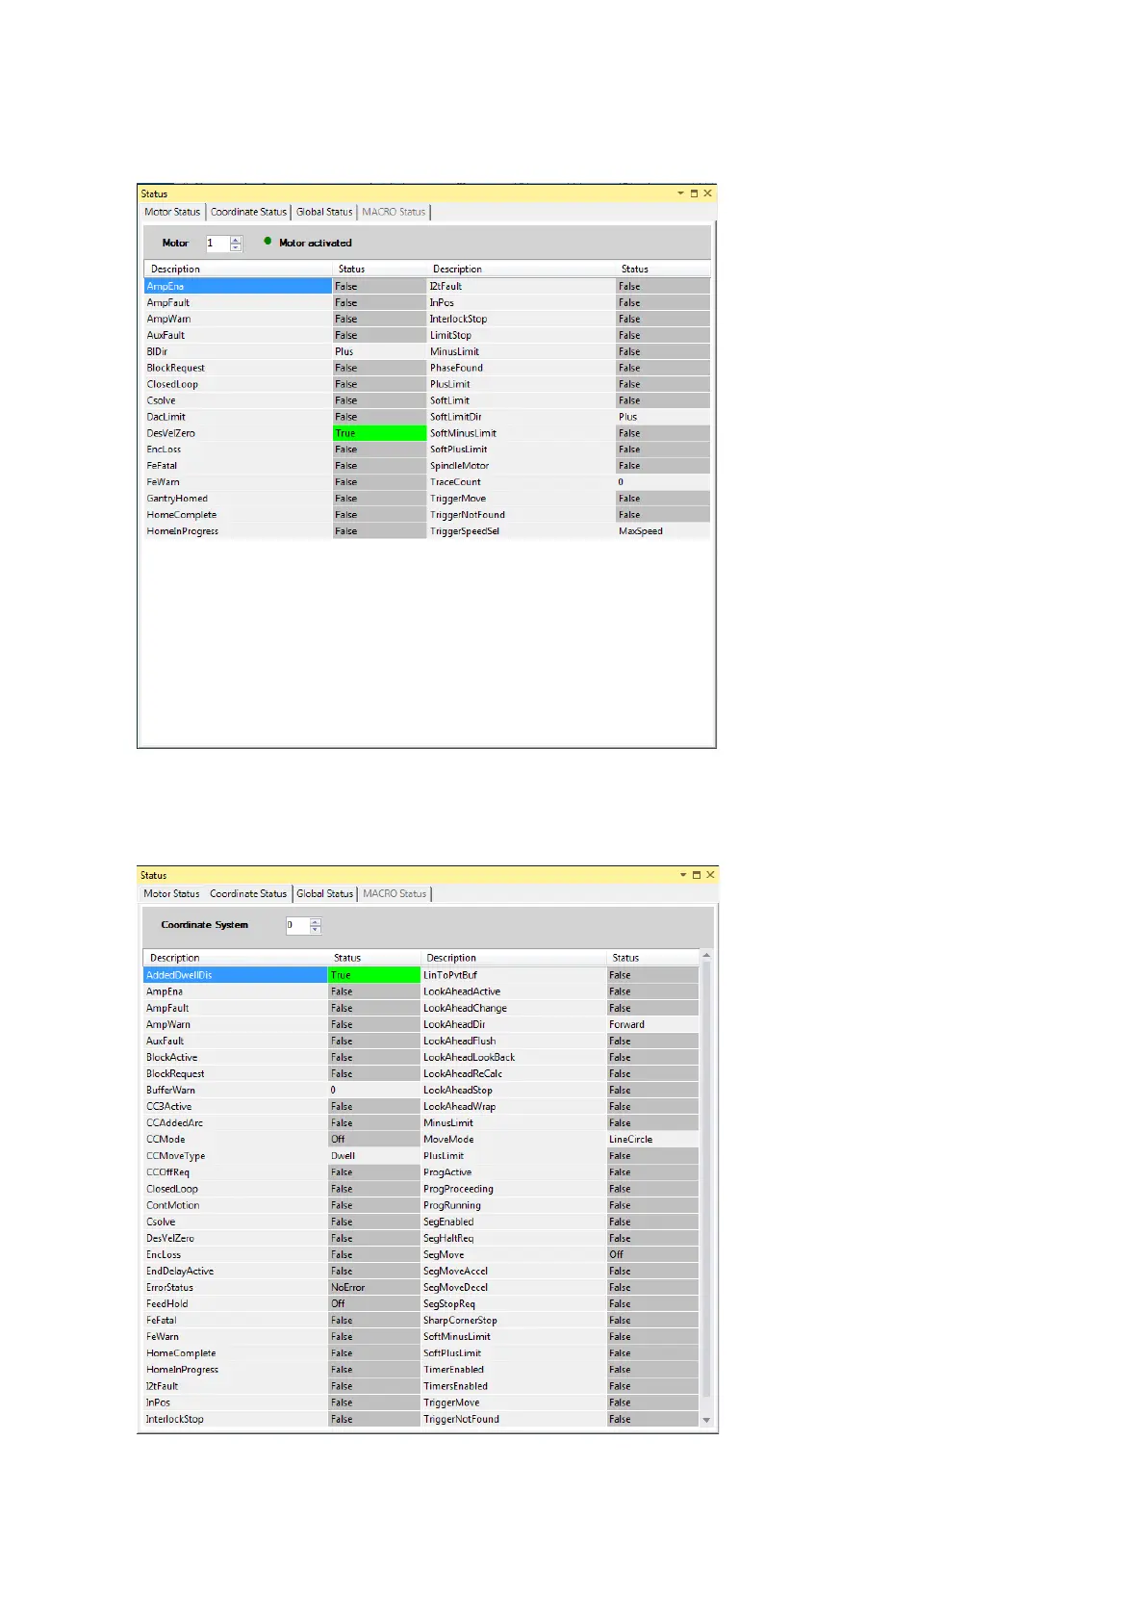Switch to Coordinate Status tab in motor window
The width and height of the screenshot is (1146, 1621).
tap(248, 212)
